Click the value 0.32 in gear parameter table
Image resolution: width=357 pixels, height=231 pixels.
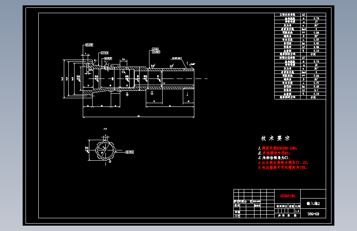pyautogui.click(x=316, y=40)
